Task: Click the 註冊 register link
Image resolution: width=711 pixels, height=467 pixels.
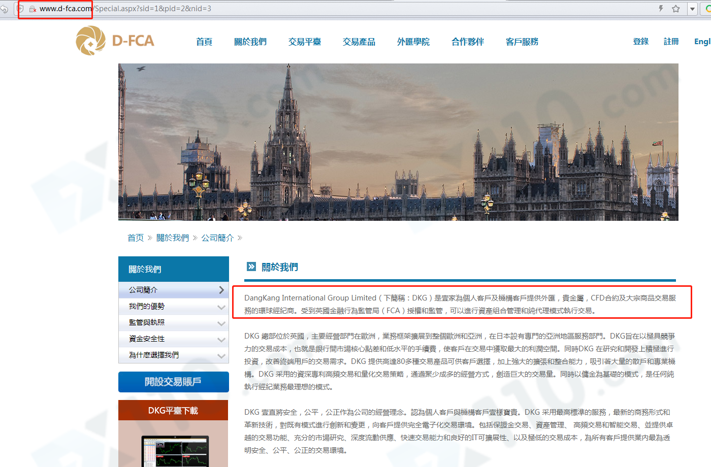Action: click(x=671, y=42)
